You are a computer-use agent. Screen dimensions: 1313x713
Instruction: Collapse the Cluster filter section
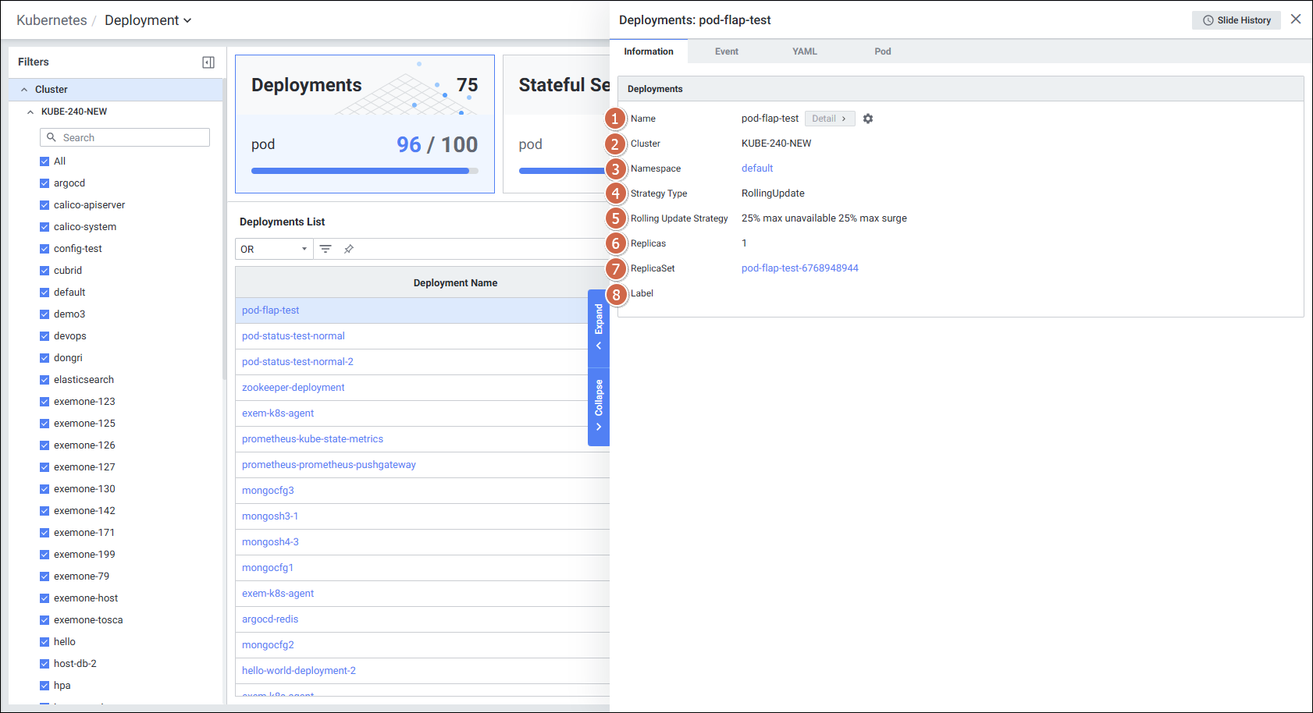pos(24,90)
